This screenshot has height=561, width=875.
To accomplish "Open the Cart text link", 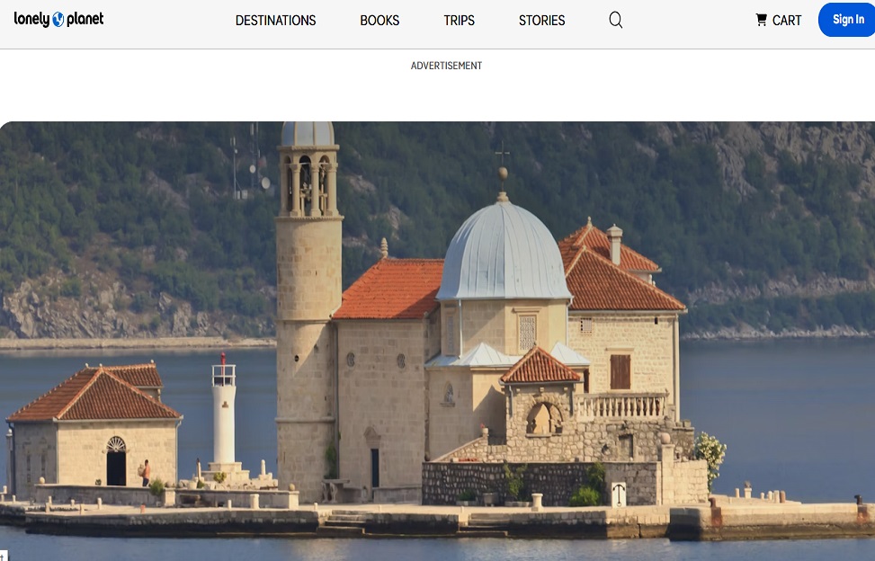I will click(x=787, y=20).
